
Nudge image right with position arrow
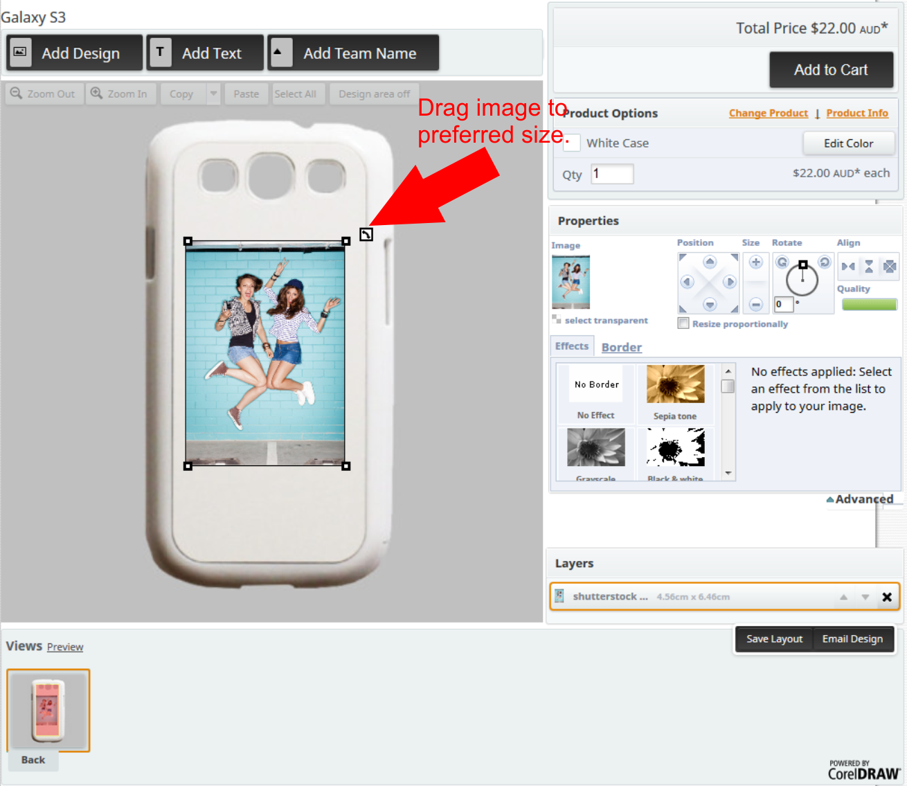(730, 282)
